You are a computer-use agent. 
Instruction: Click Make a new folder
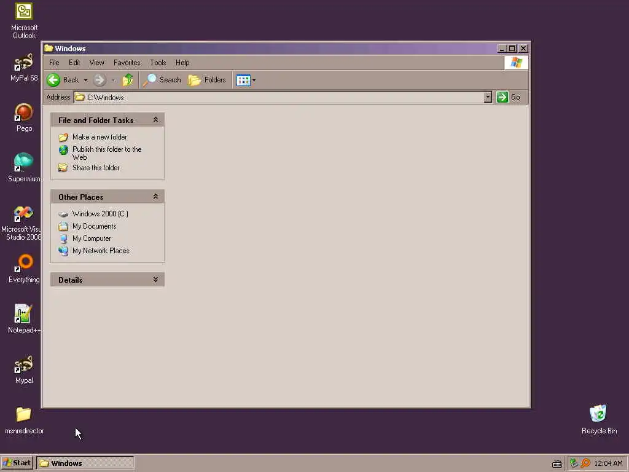pos(100,137)
